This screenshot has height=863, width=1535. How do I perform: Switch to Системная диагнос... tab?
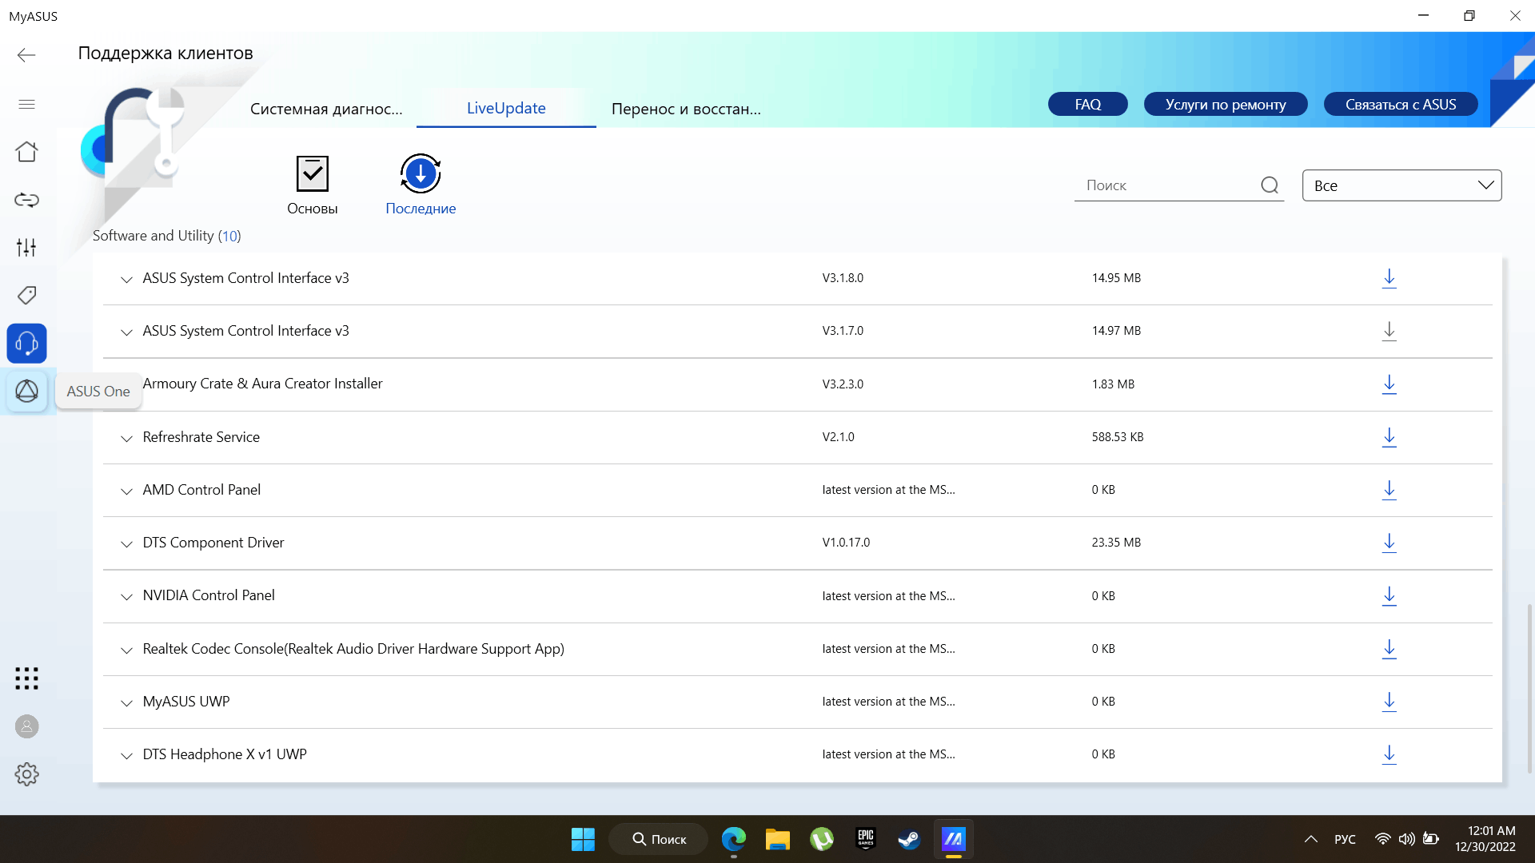326,109
